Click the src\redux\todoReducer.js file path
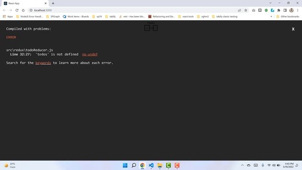Screen dimensions: 302x170 tap(29, 50)
